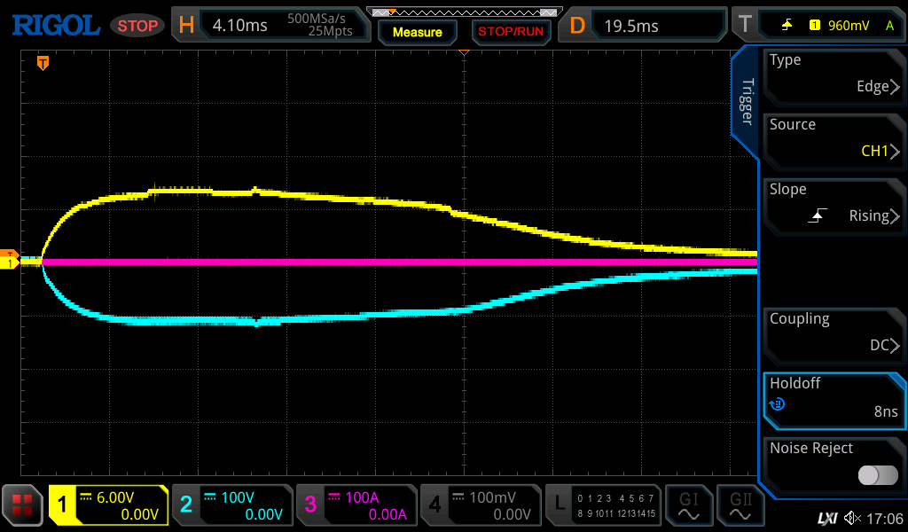Click the RIGOL logo
The width and height of the screenshot is (908, 532).
[x=55, y=26]
